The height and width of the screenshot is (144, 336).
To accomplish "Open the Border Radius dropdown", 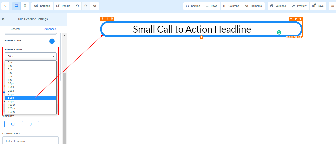I will (31, 56).
